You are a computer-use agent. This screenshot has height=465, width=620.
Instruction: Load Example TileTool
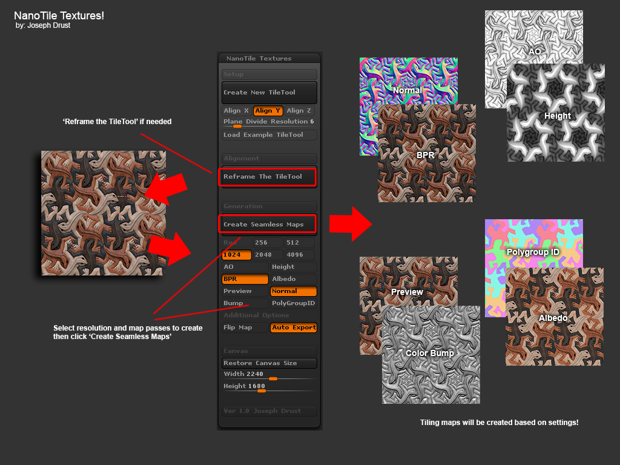[268, 134]
